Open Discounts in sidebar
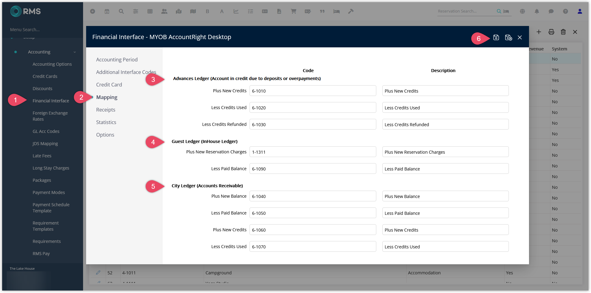 pyautogui.click(x=42, y=89)
